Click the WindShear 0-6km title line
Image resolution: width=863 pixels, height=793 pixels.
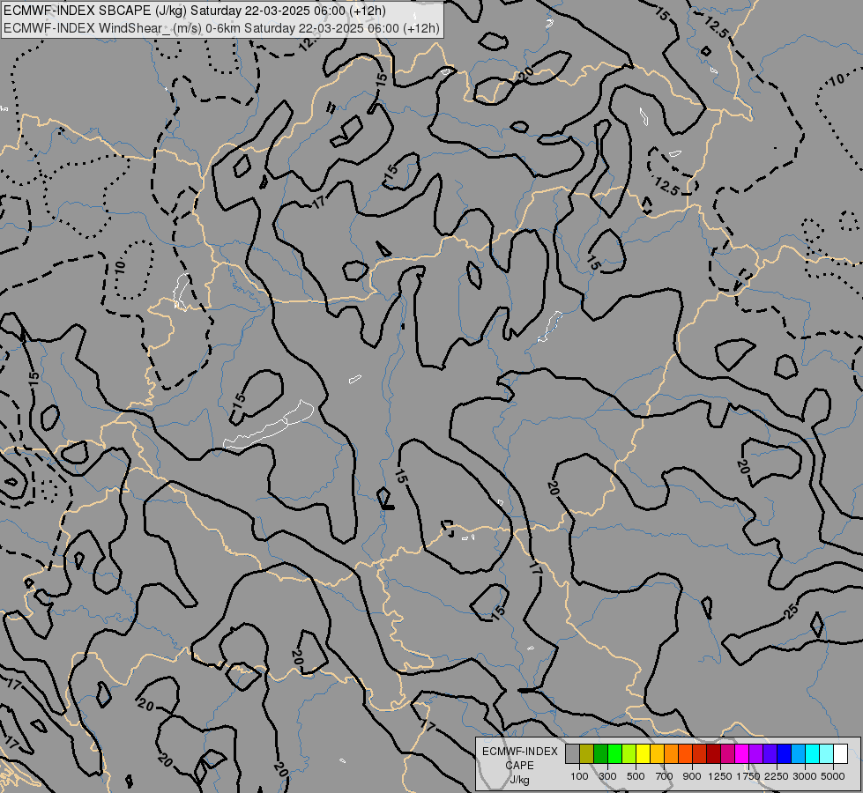coord(221,27)
